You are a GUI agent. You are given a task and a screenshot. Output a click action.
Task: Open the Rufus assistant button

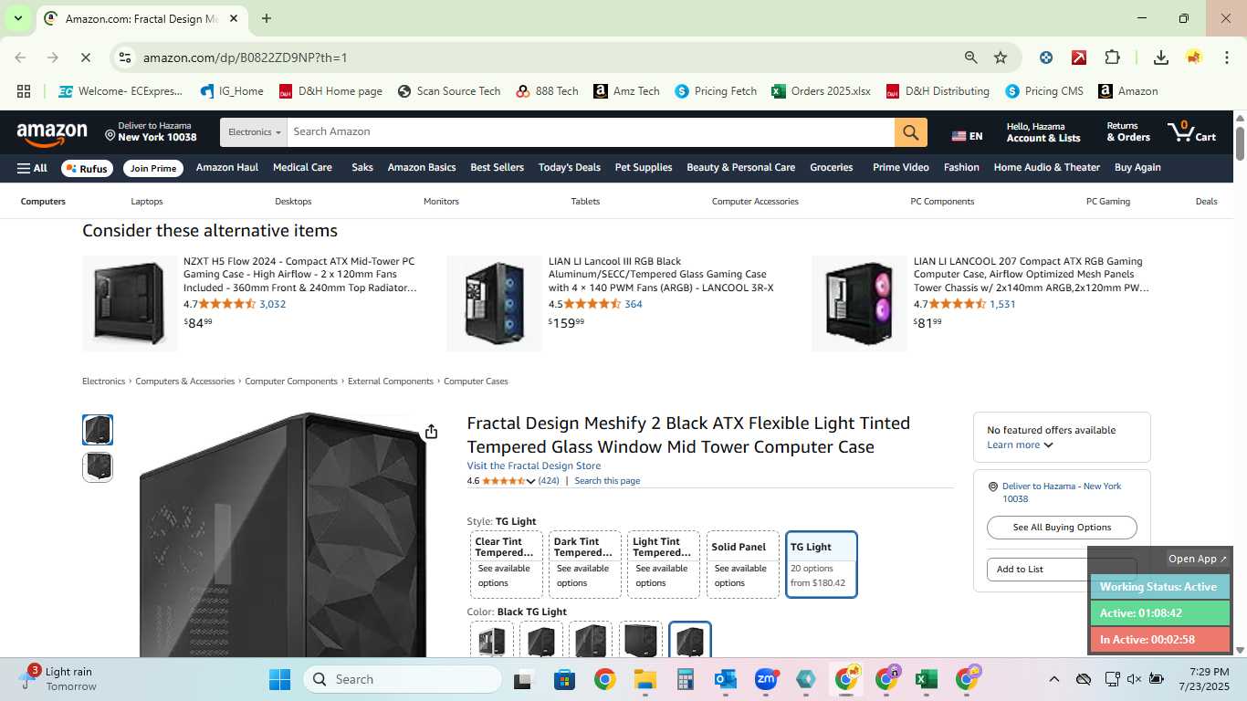[x=86, y=168]
